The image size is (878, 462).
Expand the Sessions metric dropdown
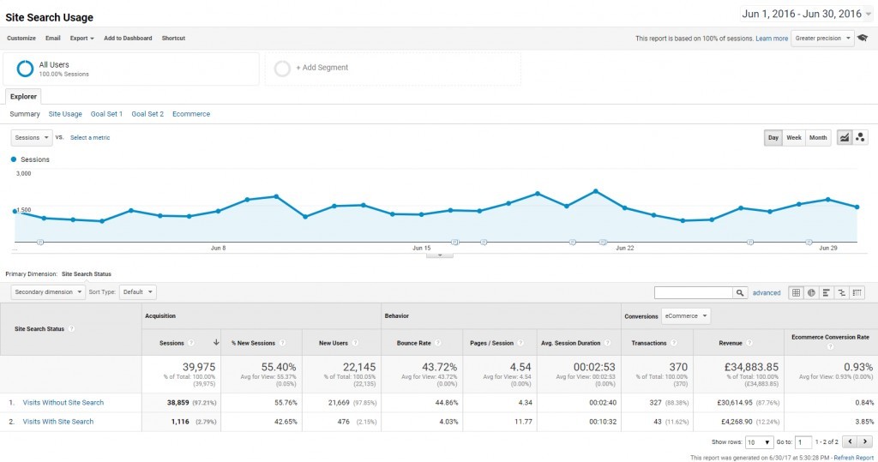[x=32, y=137]
